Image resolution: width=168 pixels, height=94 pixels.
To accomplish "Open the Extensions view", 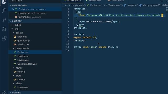I will (4, 38).
